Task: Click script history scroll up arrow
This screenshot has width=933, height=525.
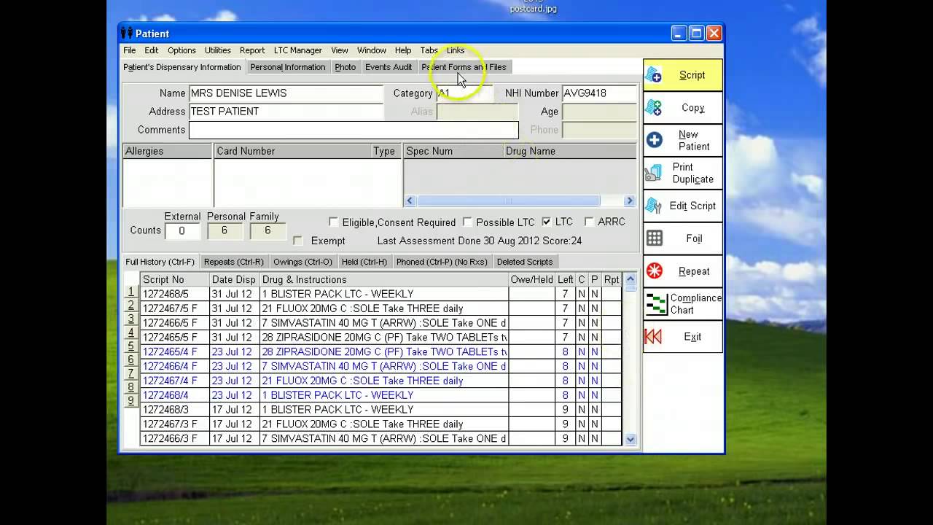Action: point(631,279)
